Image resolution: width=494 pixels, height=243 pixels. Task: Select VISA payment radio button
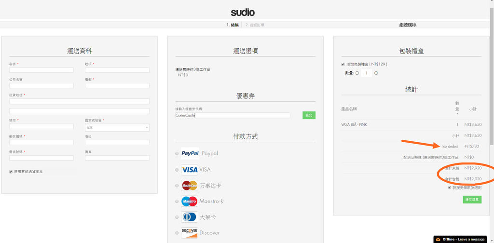(x=177, y=170)
